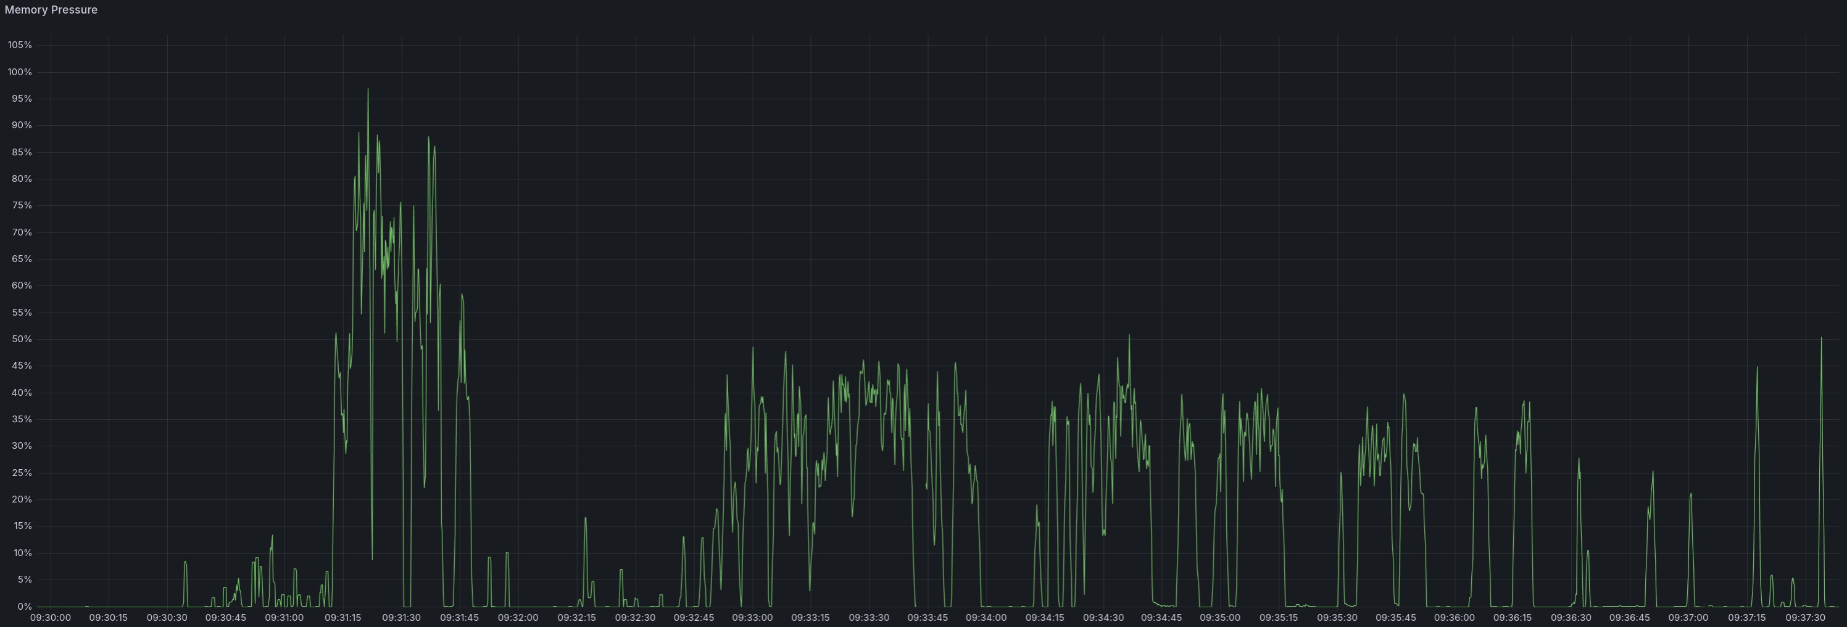
Task: Select the 09:35:30 time axis label
Action: pos(1337,618)
